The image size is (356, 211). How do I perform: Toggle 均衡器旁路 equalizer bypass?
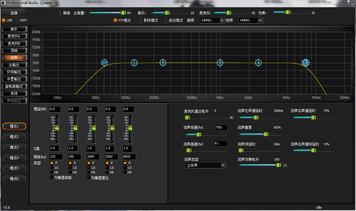[x=52, y=177]
